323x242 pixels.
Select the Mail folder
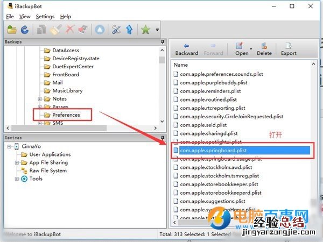click(x=57, y=82)
